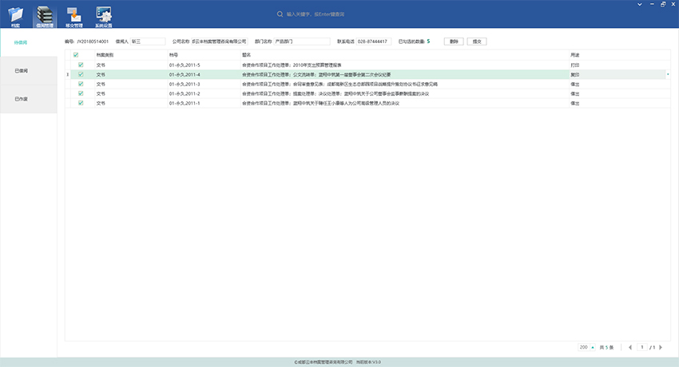
Task: Open the title bar chevron menu
Action: [x=640, y=4]
